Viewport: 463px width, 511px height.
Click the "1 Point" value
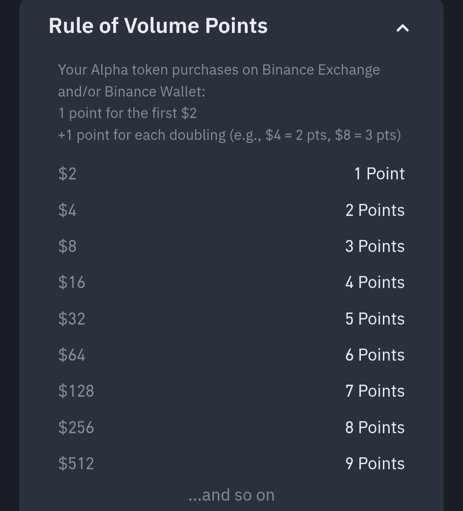click(x=379, y=174)
